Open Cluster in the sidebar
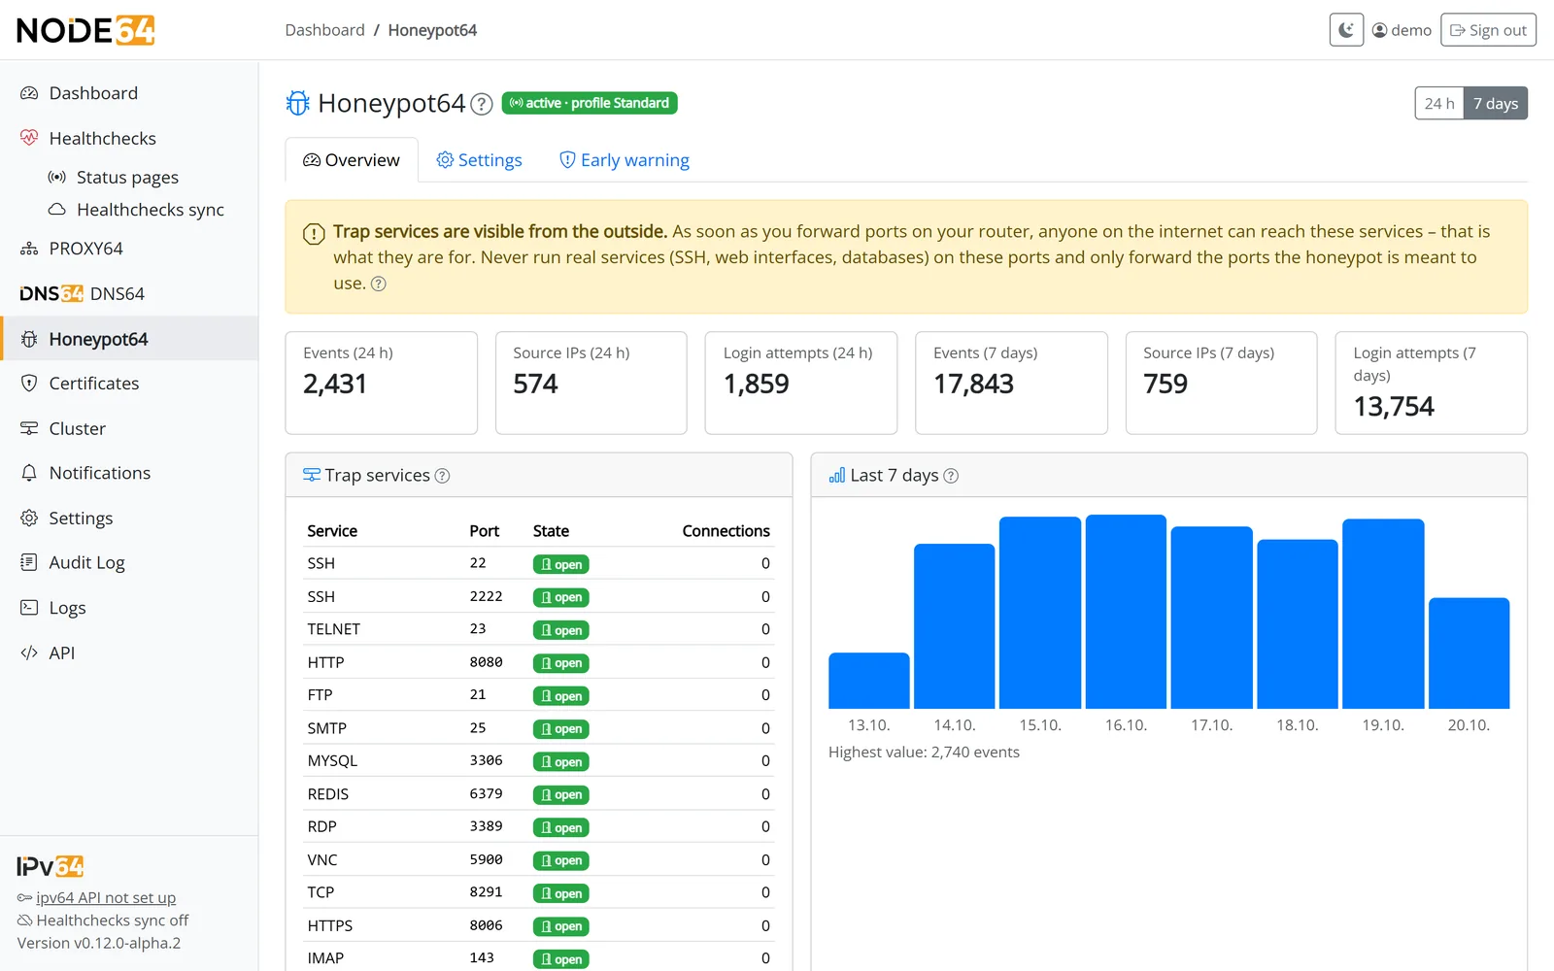The height and width of the screenshot is (971, 1554). [129, 428]
